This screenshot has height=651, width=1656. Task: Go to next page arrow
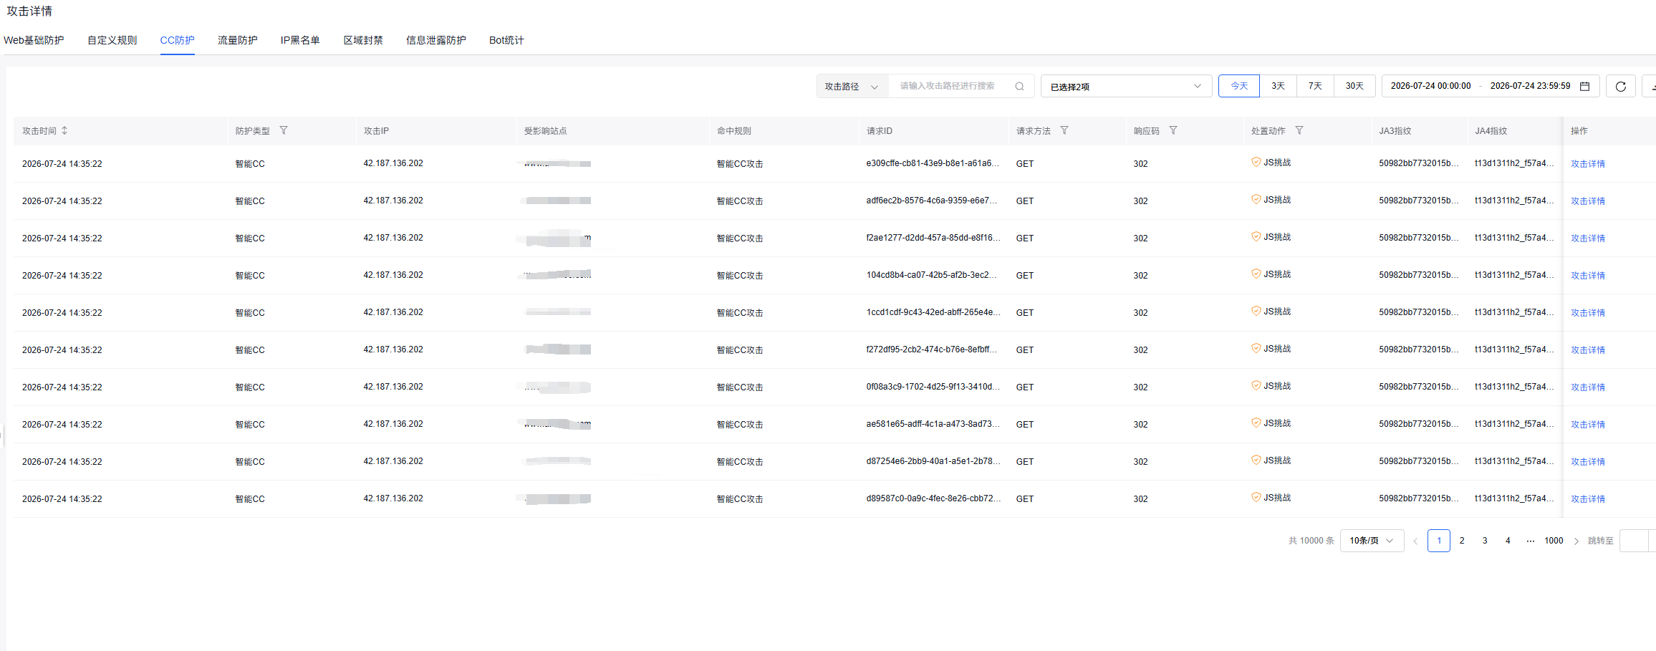[1576, 541]
